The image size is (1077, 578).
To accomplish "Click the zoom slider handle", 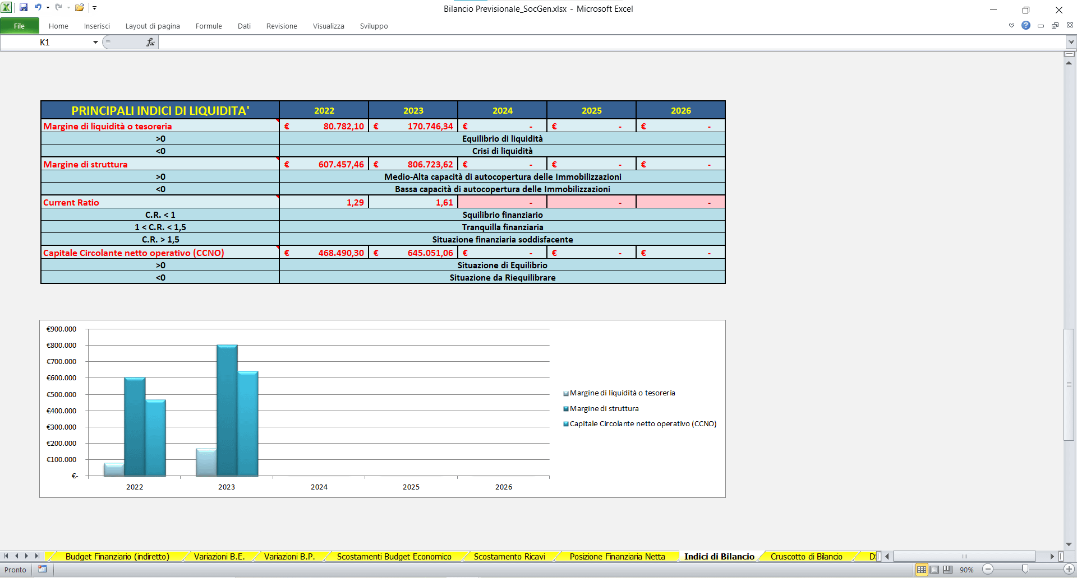I will (1025, 569).
